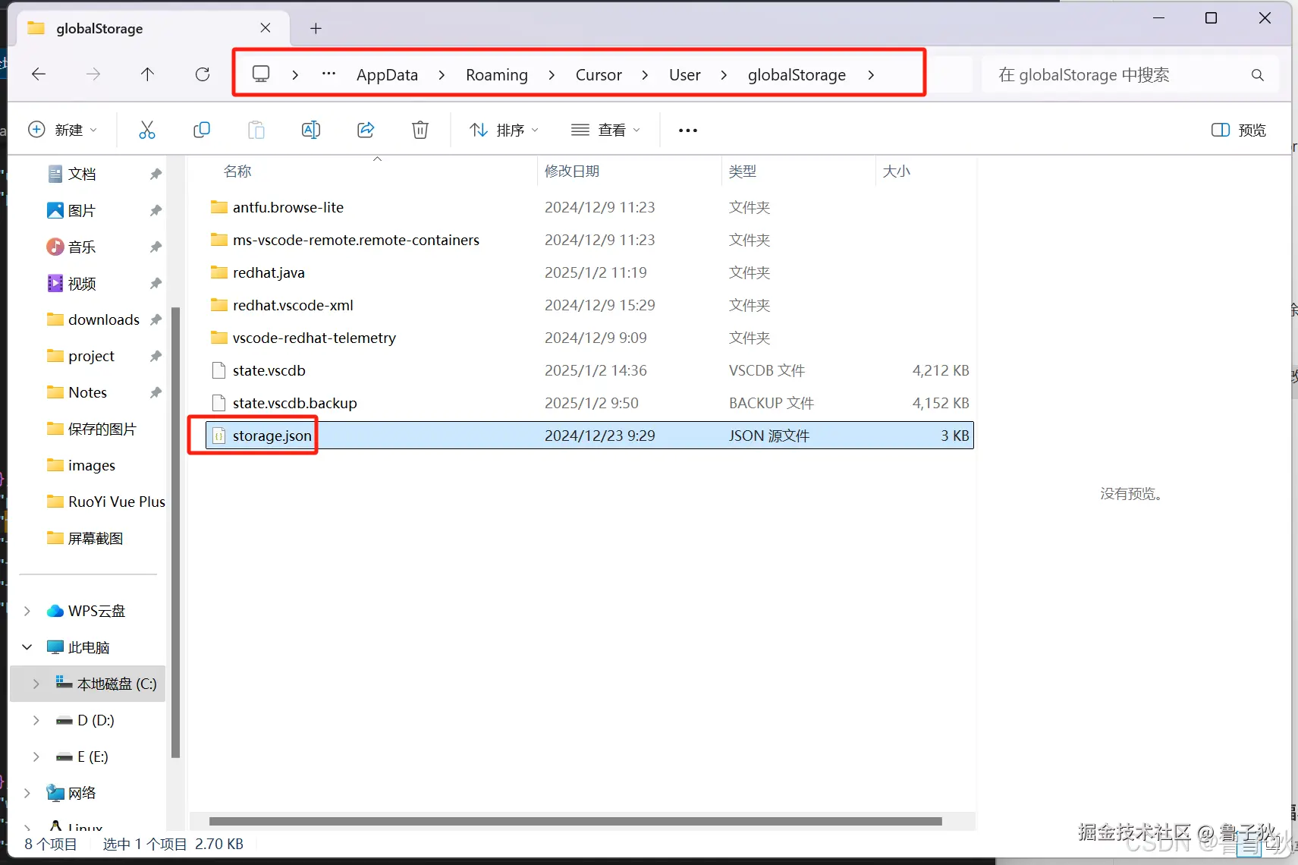Open the See more toolbar options

[x=688, y=131]
